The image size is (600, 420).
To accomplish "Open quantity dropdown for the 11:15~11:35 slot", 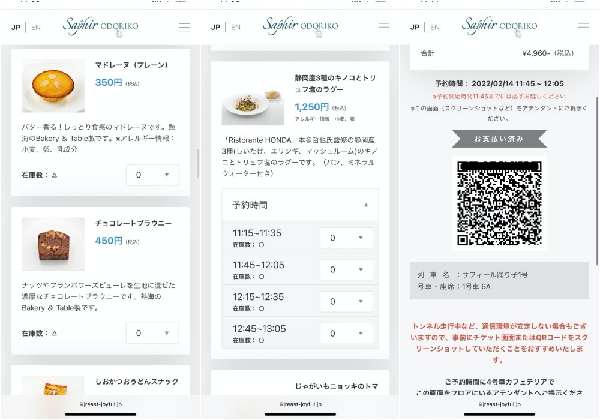I will coord(346,238).
